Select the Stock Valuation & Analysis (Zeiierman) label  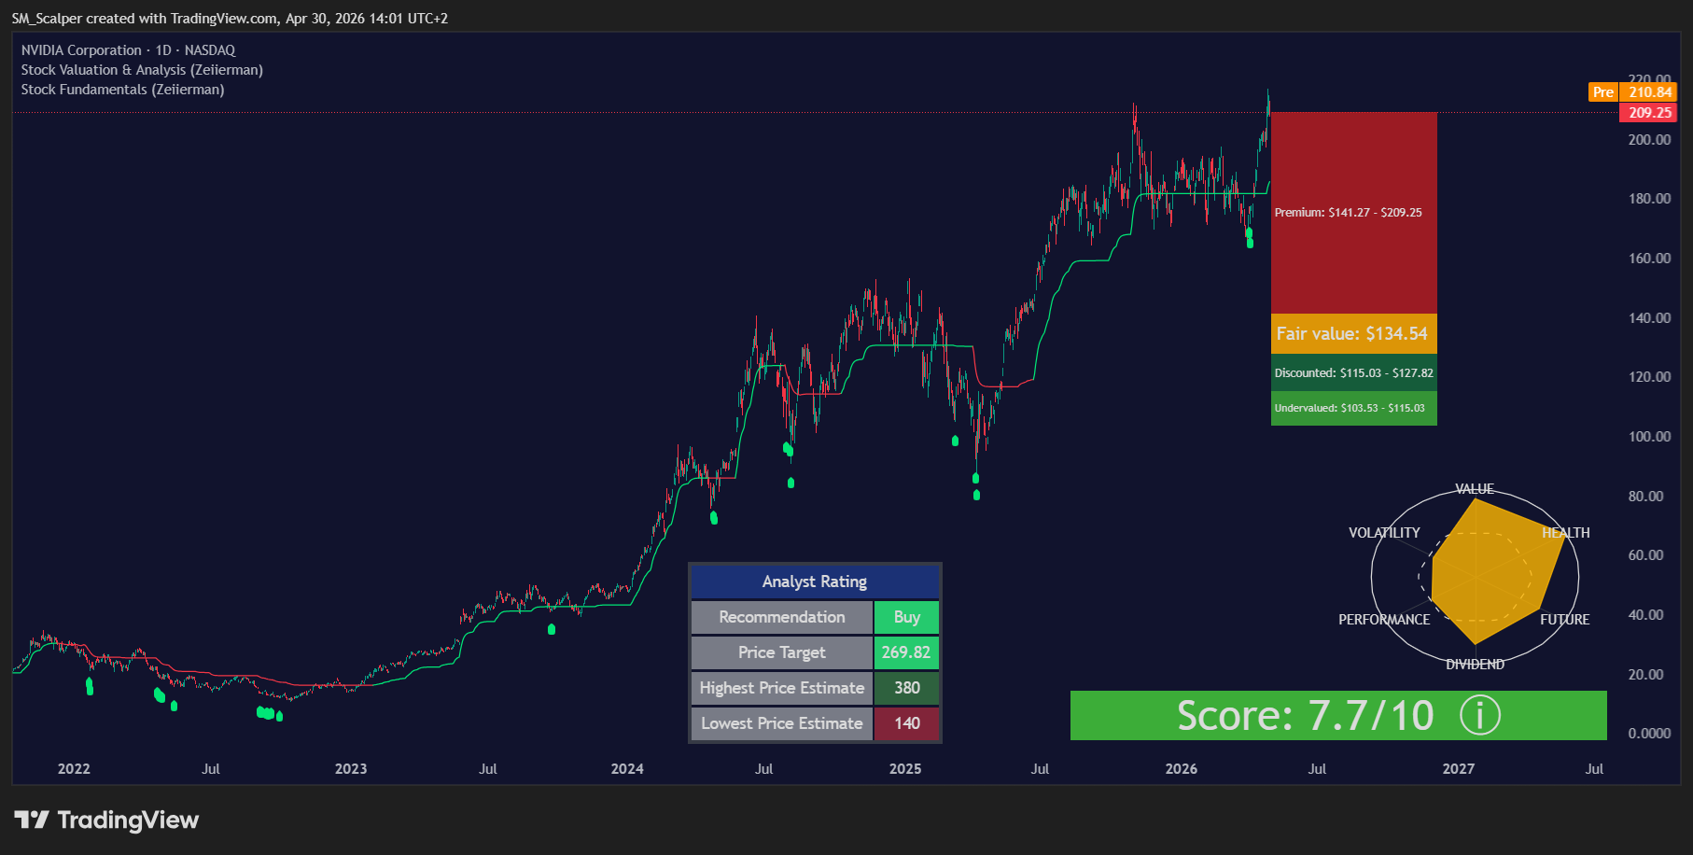click(142, 70)
